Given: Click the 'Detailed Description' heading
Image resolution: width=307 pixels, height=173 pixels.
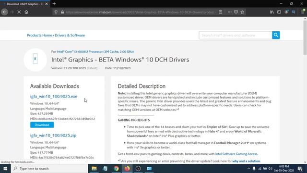Looking at the screenshot, I should coord(142,86).
